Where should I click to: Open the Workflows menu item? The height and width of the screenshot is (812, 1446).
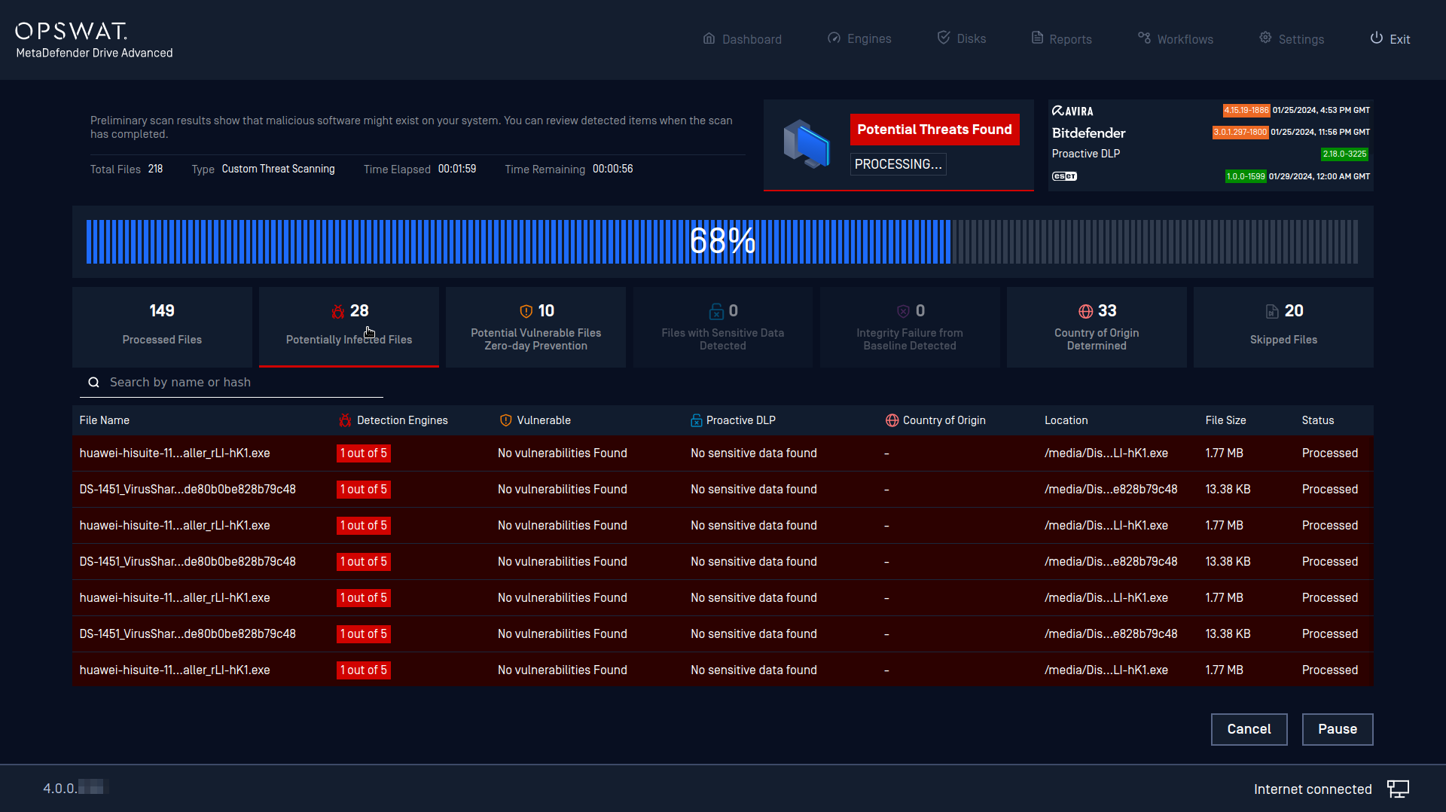[1175, 39]
